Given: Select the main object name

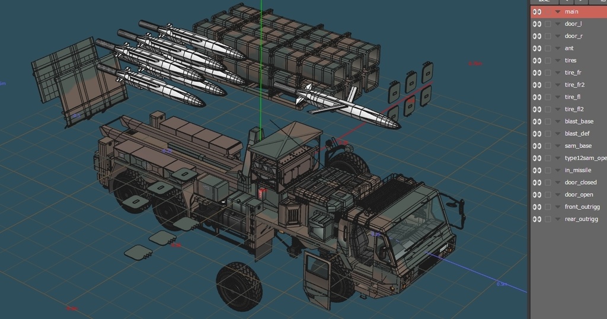Looking at the screenshot, I should point(571,12).
